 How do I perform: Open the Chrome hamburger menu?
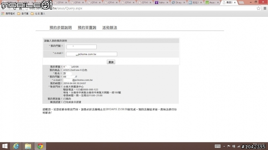pos(265,8)
